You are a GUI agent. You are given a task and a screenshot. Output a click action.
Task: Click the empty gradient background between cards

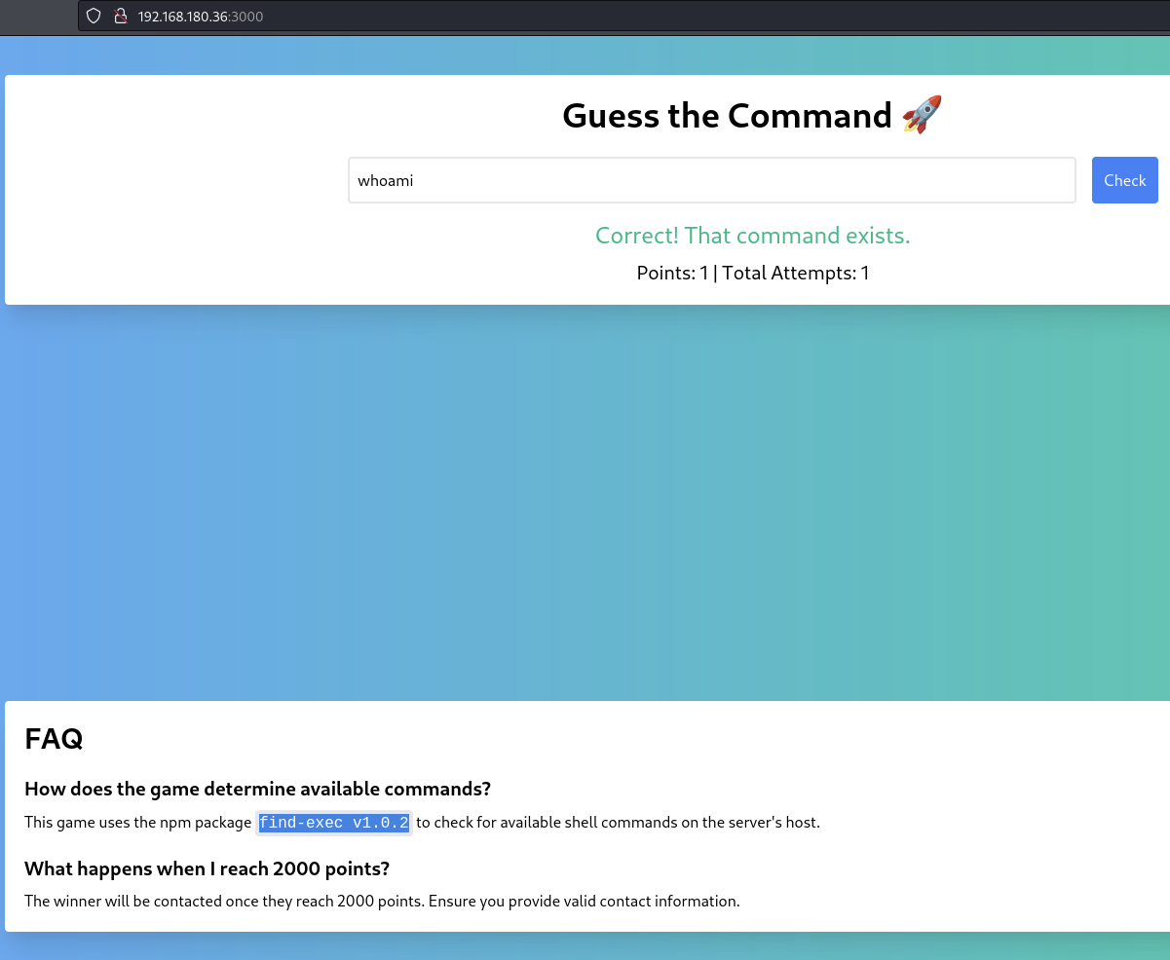coord(585,501)
